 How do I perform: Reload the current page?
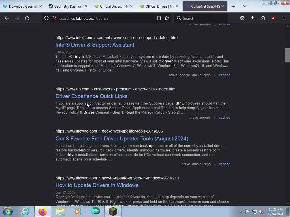pos(27,18)
